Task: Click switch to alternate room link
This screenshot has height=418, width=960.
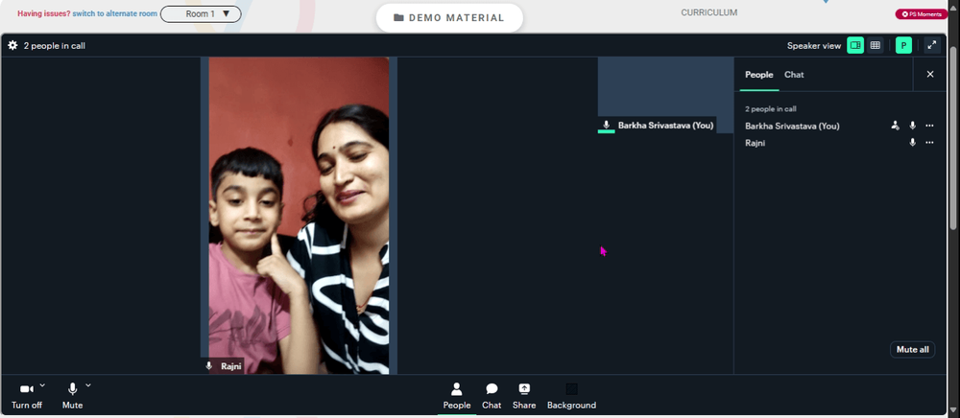Action: coord(115,13)
